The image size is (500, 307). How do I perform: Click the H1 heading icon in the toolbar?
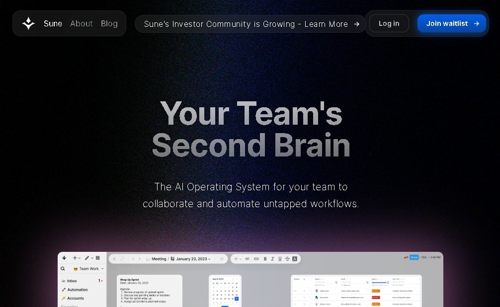click(247, 259)
